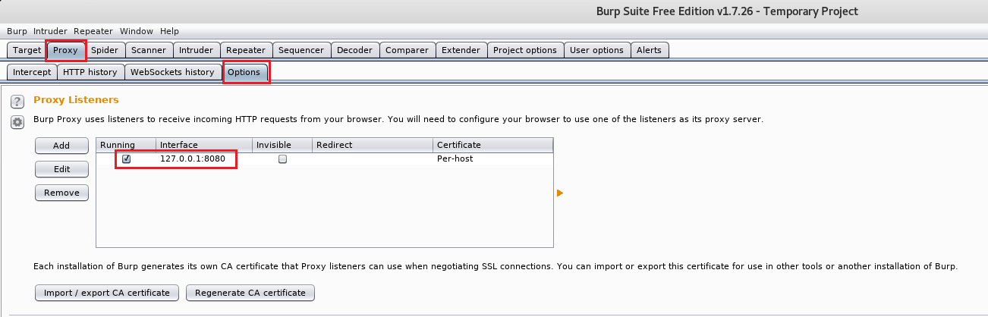988x317 pixels.
Task: Click the Invisible column header
Action: (282, 145)
